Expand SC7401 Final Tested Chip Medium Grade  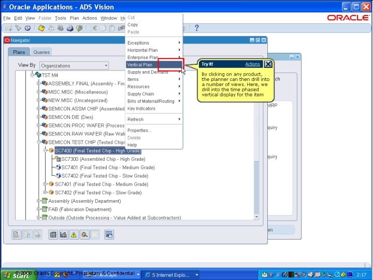(45, 184)
